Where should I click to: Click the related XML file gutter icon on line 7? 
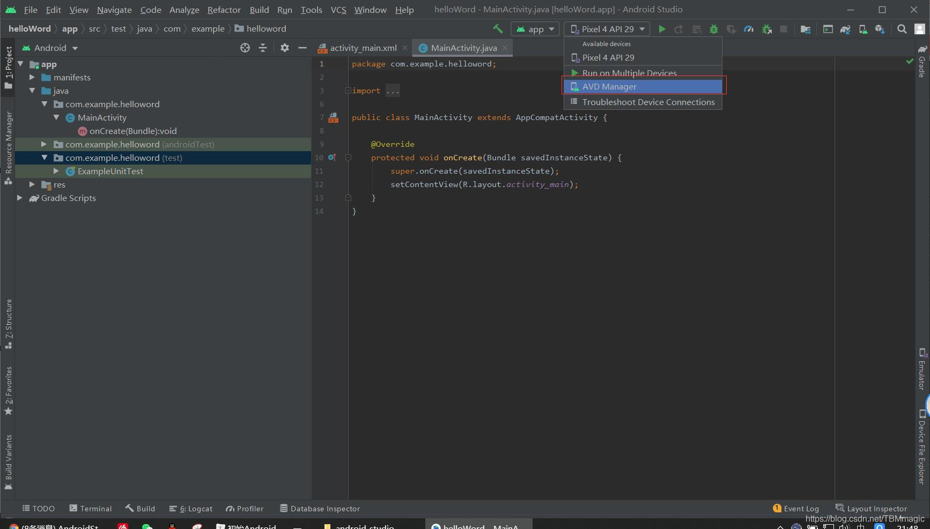(333, 117)
